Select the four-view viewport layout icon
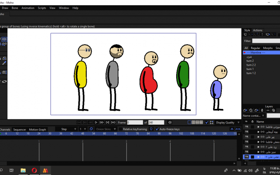 (x=201, y=122)
